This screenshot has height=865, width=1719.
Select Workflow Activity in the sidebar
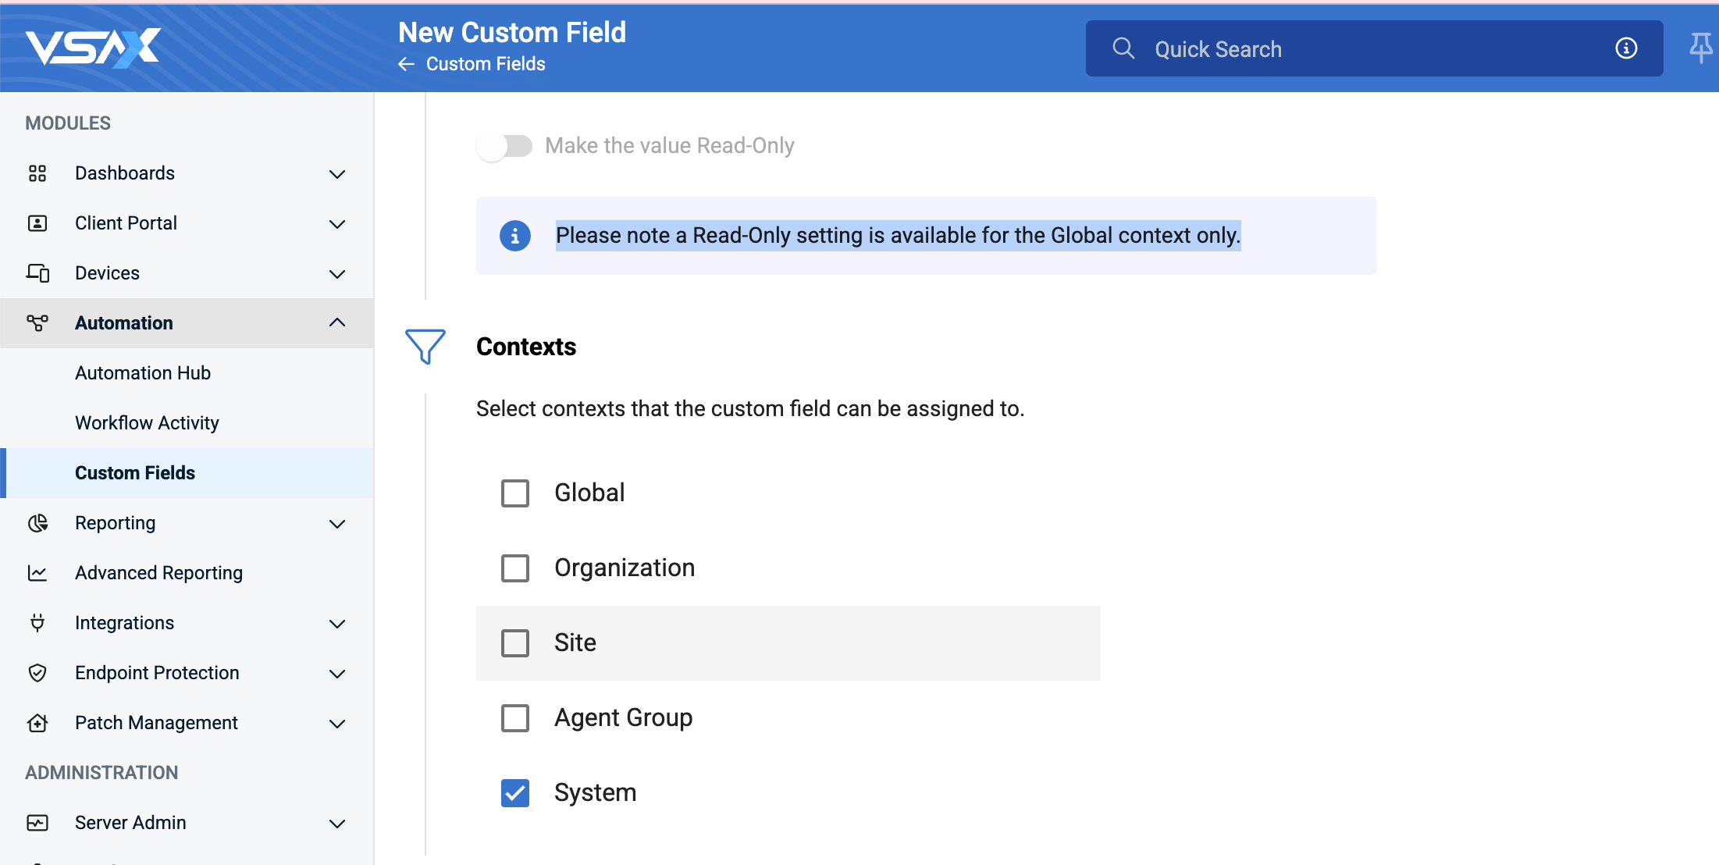(147, 422)
